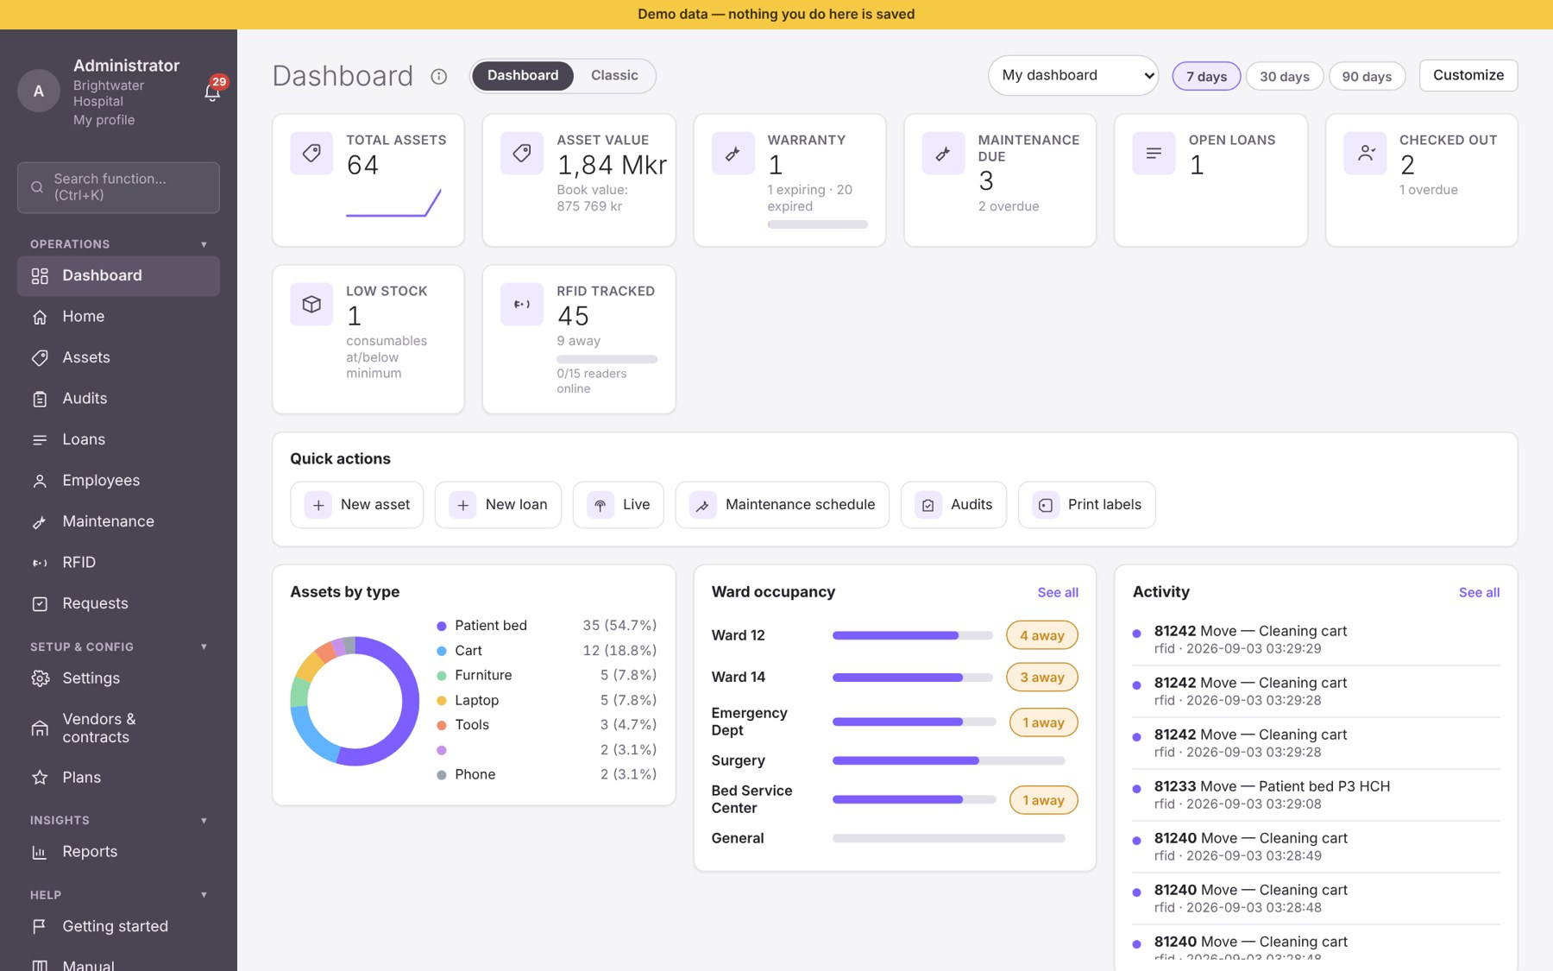Click the Checked Out person icon
Image resolution: width=1553 pixels, height=971 pixels.
pos(1365,154)
